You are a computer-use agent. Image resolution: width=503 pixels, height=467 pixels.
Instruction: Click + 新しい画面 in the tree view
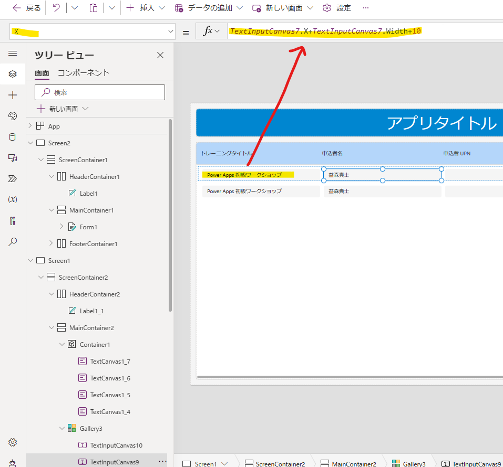click(x=63, y=109)
